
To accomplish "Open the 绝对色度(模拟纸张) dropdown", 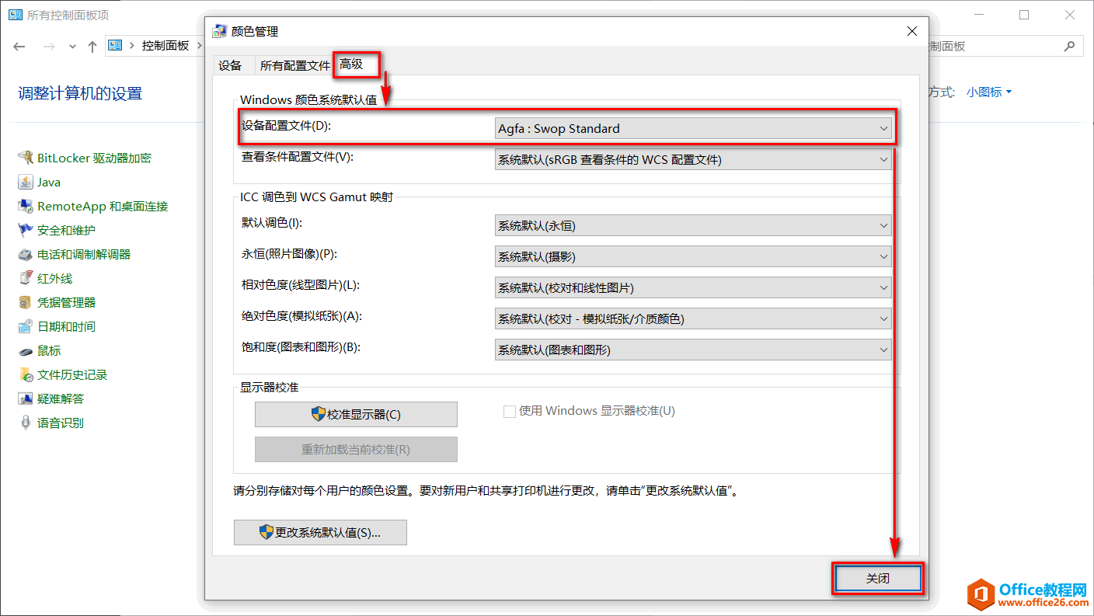I will point(693,318).
